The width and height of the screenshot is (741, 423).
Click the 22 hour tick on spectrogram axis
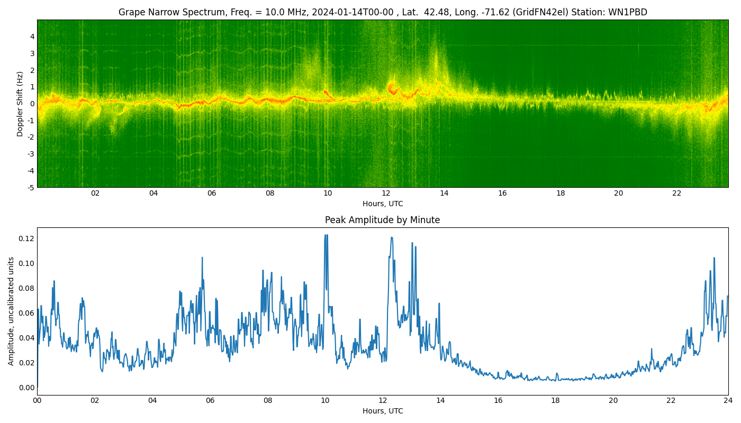pos(676,194)
